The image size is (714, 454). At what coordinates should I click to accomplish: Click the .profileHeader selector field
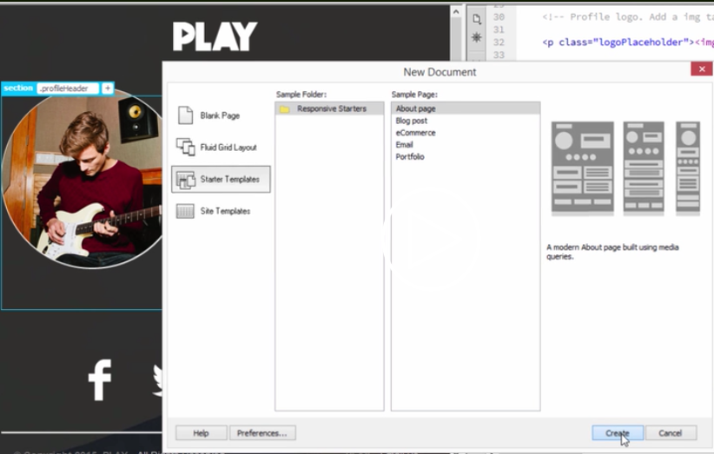pyautogui.click(x=68, y=89)
